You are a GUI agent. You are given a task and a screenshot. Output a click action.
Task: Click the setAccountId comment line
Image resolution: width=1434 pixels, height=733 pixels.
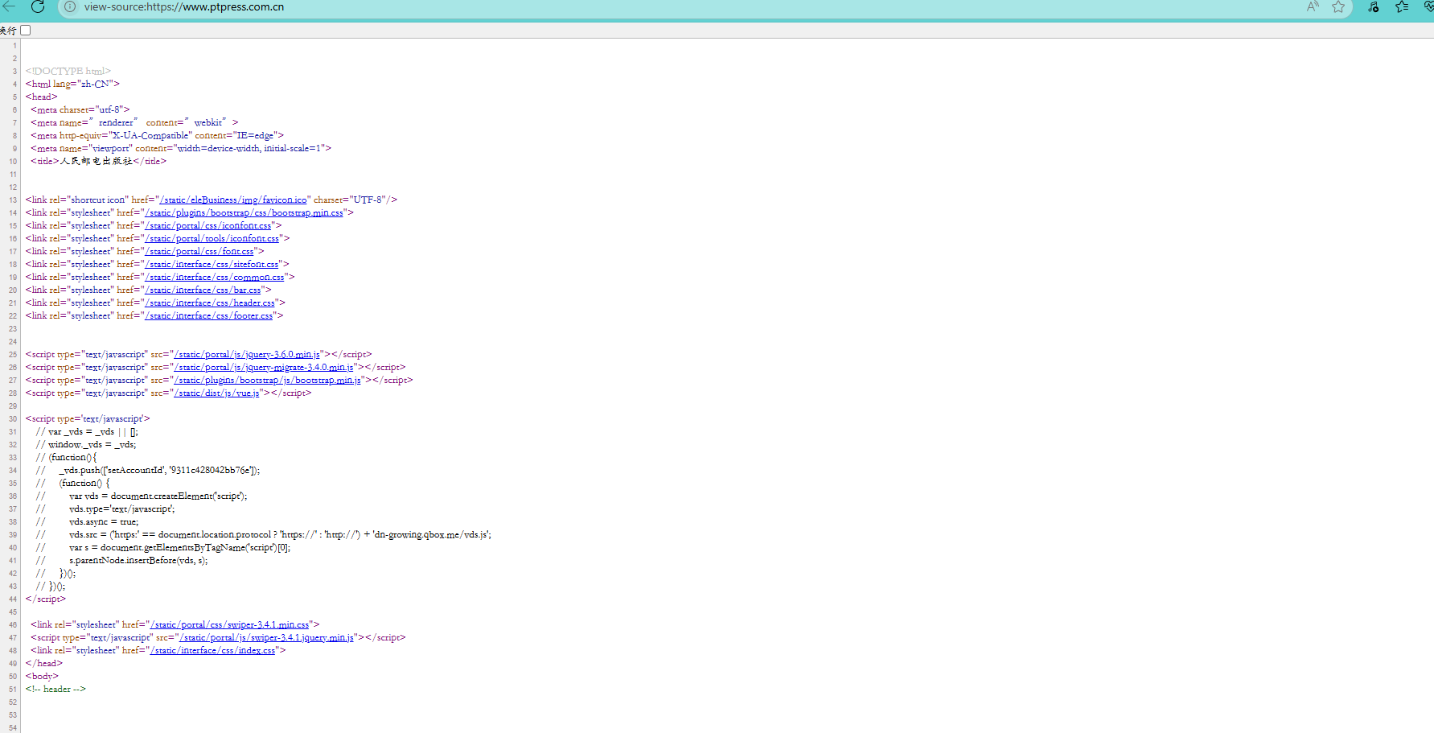[x=148, y=470]
